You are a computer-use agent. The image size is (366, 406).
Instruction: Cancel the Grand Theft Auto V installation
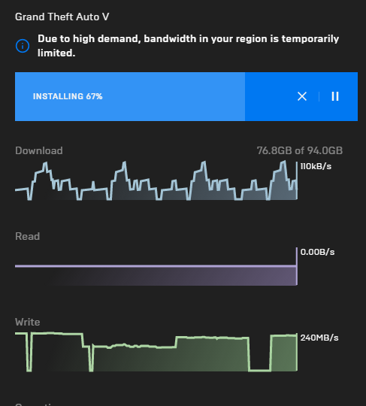coord(302,96)
